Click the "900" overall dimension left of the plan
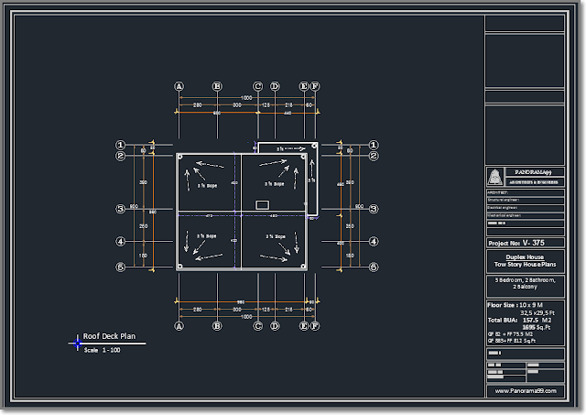Viewport: 586px width, 415px height. (134, 206)
